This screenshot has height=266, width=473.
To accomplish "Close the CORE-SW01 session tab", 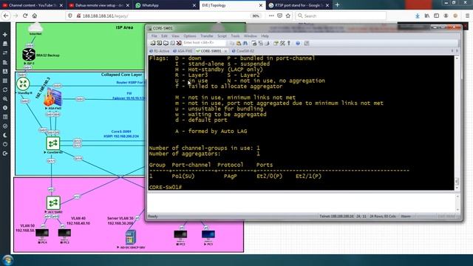I will [x=225, y=51].
